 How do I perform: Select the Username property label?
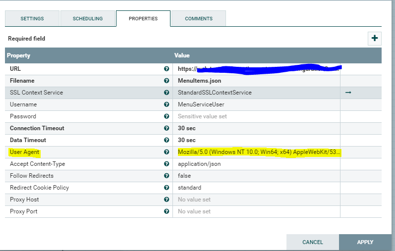tap(23, 104)
